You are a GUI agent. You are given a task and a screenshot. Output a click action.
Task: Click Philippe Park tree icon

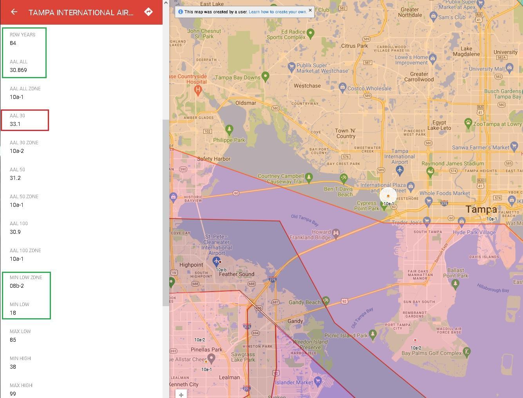[229, 129]
